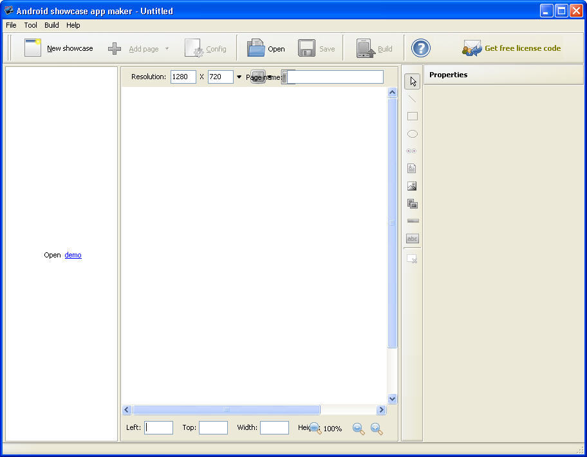Open the Tool menu
This screenshot has width=587, height=457.
[31, 25]
